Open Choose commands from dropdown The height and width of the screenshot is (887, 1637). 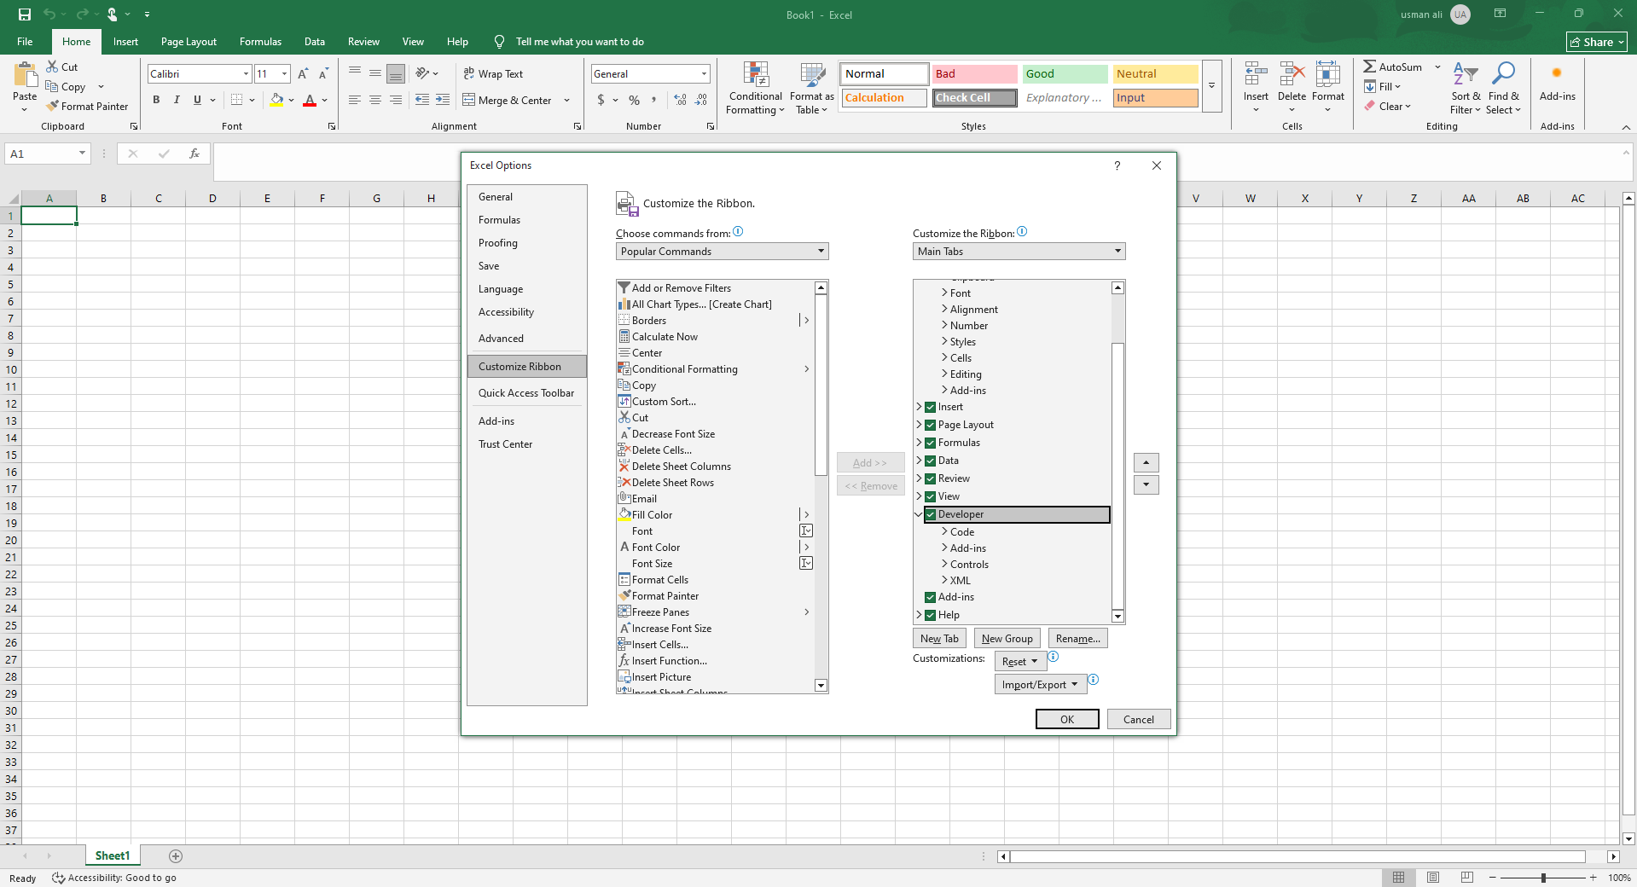pos(722,252)
